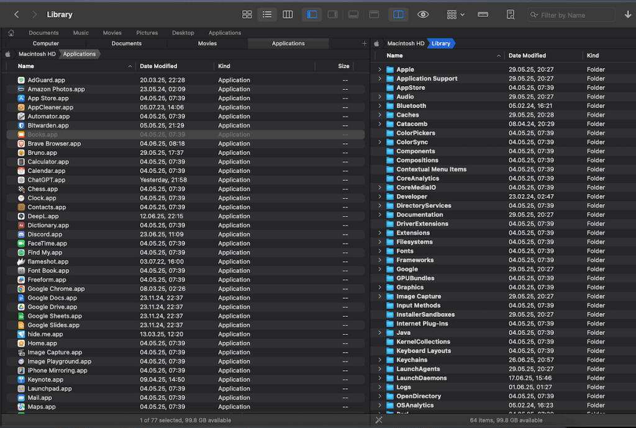Click the X icon in right status bar
Screen dimensions: 636x428
tap(379, 420)
